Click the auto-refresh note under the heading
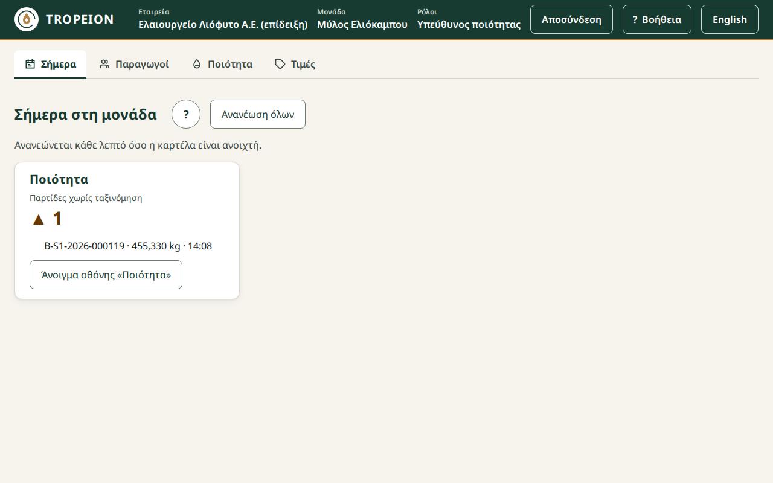Image resolution: width=773 pixels, height=483 pixels. tap(138, 145)
